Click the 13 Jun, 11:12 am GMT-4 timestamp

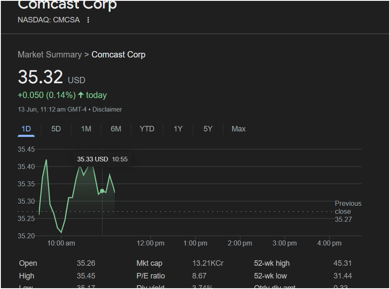click(x=52, y=109)
